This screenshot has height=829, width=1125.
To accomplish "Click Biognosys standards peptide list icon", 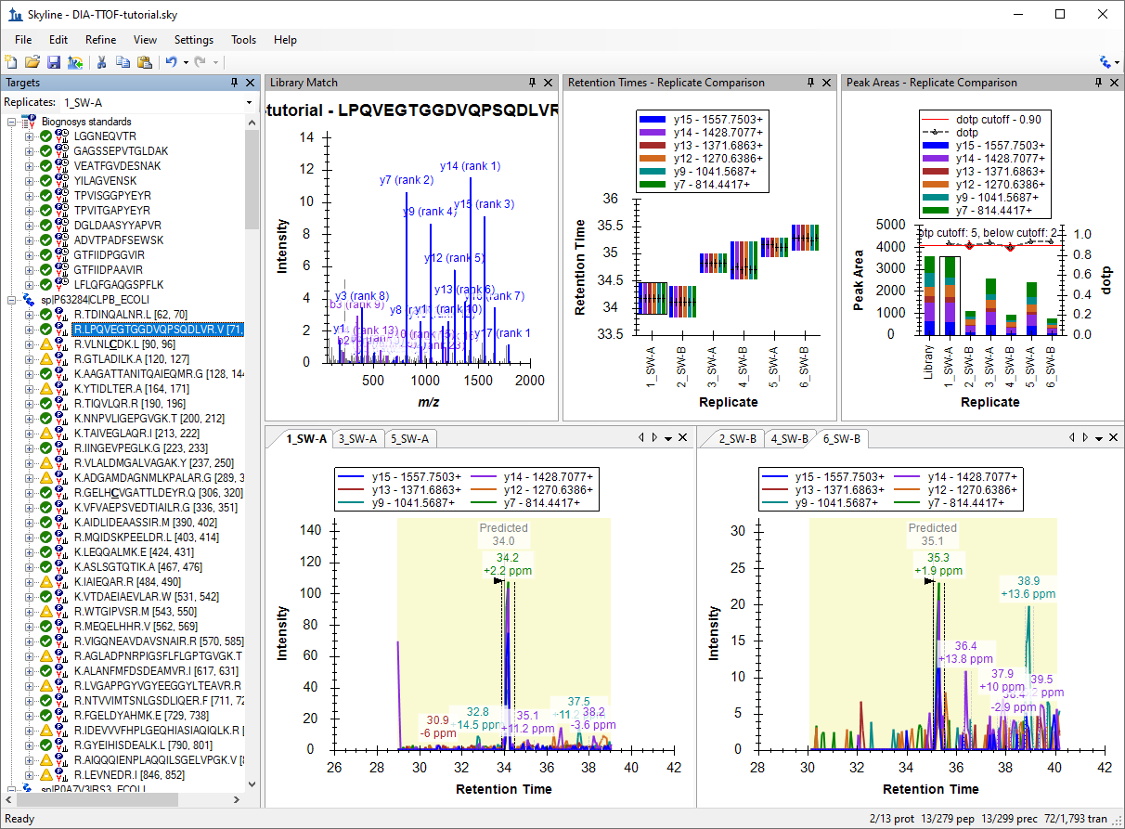I will coord(27,122).
